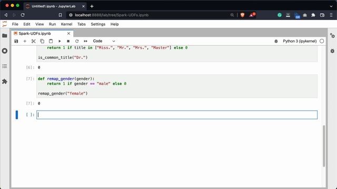
Task: Open the Brave Rewards triangle icon
Action: (252, 15)
